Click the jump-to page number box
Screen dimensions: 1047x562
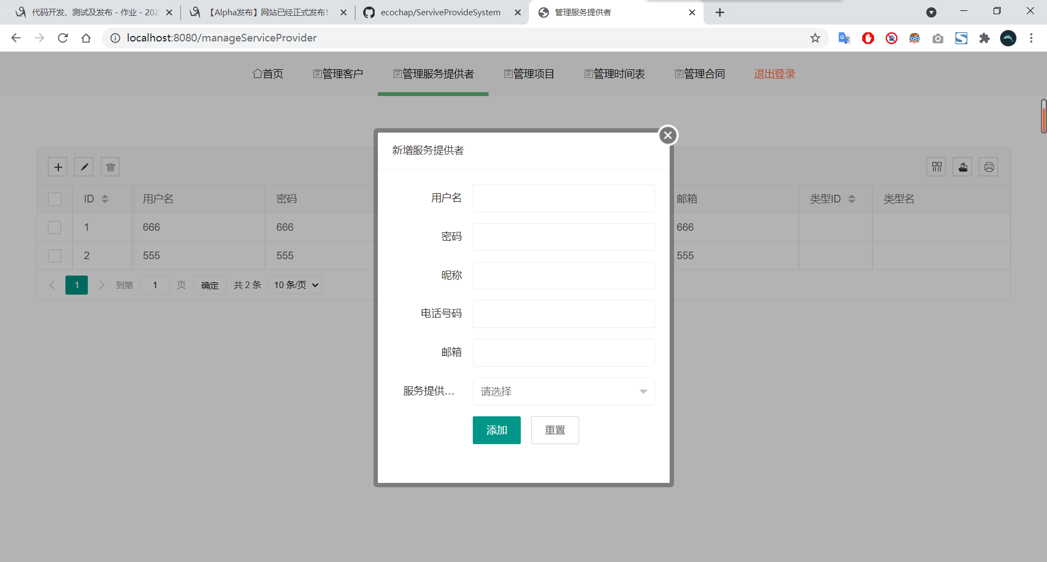(155, 285)
